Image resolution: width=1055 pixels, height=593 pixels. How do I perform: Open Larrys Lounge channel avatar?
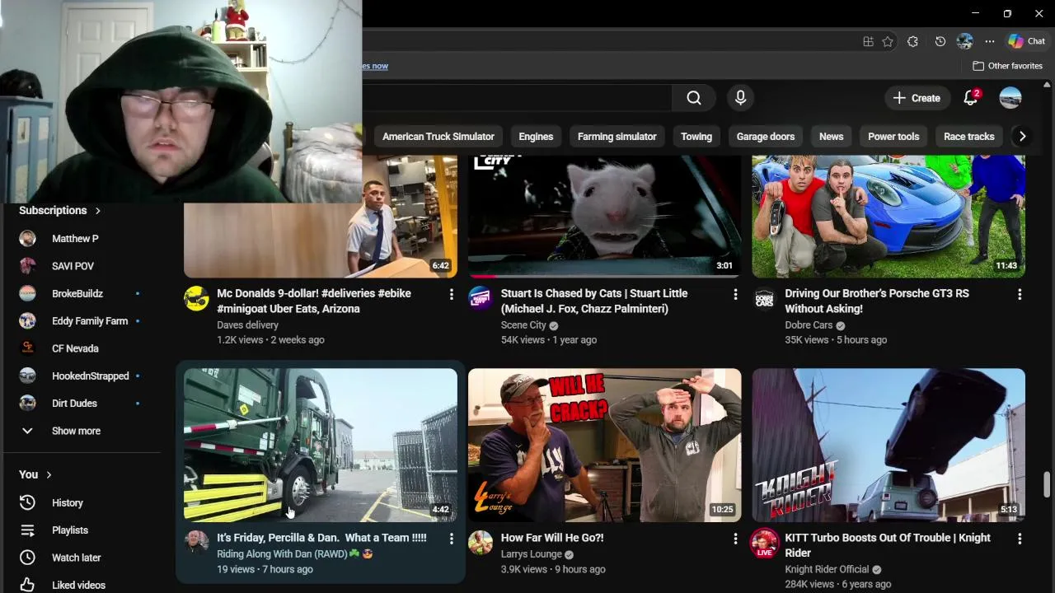(x=481, y=543)
